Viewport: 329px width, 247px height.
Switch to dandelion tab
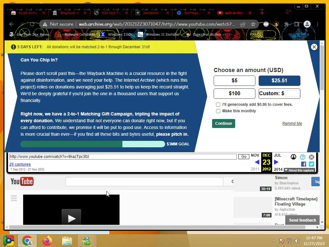152,13
